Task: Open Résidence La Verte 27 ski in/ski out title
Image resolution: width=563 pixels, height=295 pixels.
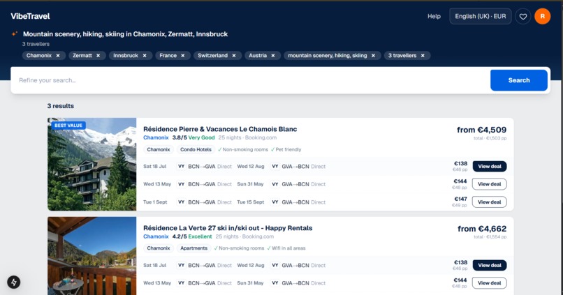Action: point(228,228)
